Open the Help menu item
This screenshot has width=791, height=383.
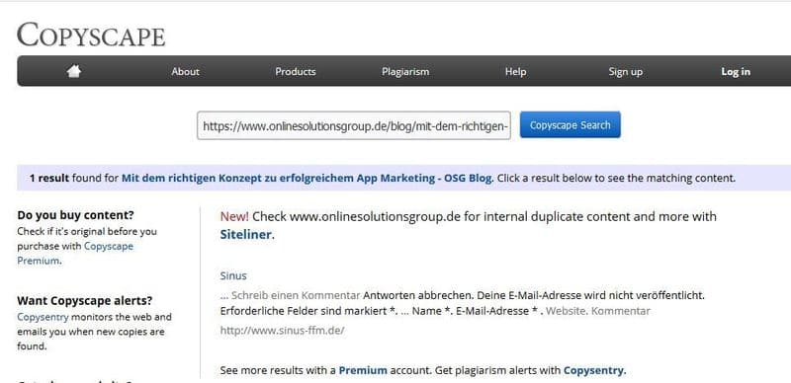(515, 71)
